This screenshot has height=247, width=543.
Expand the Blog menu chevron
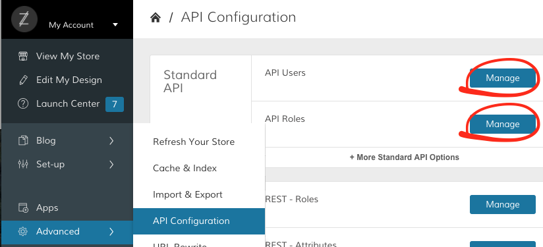(x=111, y=140)
